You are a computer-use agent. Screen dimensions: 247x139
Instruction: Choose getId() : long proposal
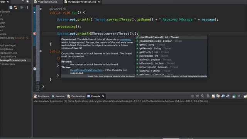(171, 45)
